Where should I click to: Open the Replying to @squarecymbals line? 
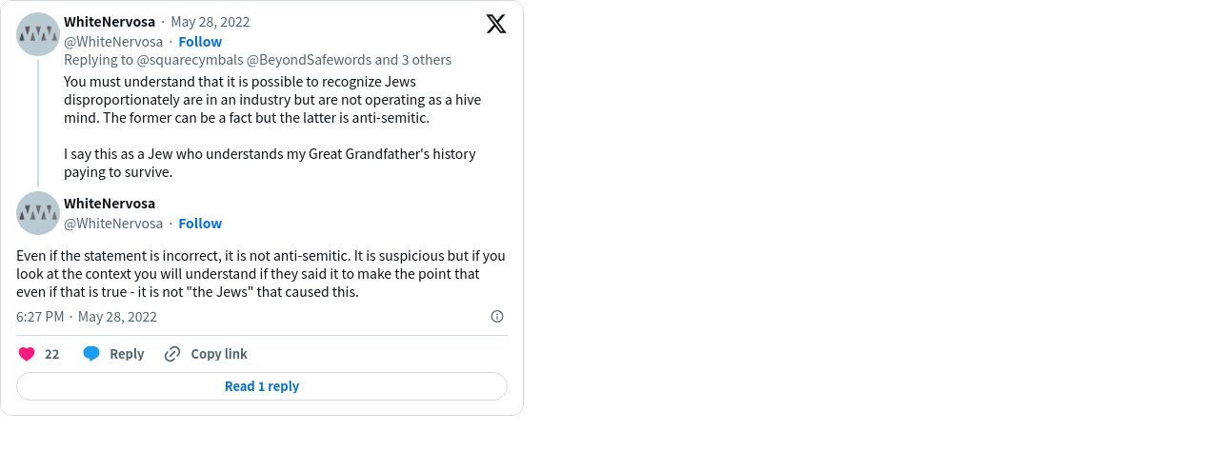pyautogui.click(x=257, y=60)
